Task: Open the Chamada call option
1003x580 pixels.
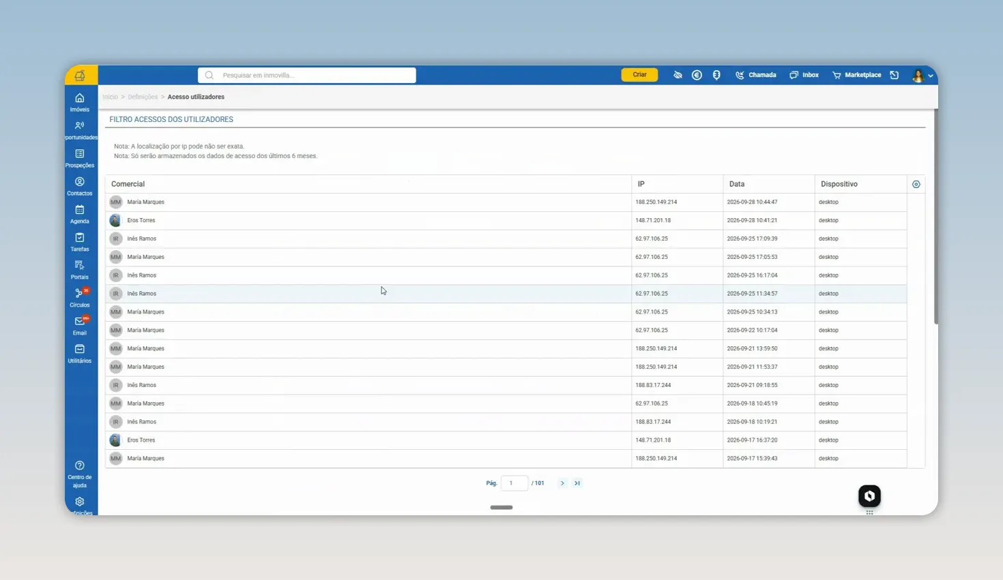Action: click(x=756, y=75)
